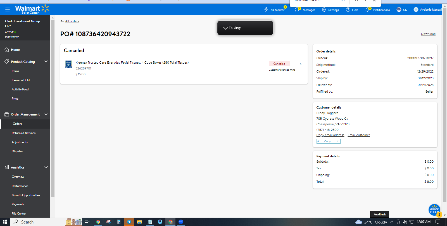447x226 pixels.
Task: Open the Feedback tab
Action: tap(380, 214)
